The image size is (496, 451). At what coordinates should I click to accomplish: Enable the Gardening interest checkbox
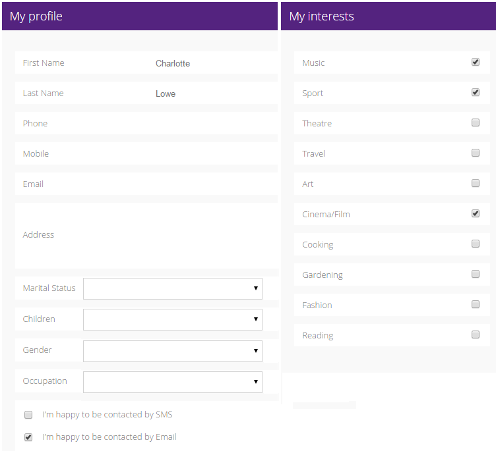pyautogui.click(x=476, y=274)
